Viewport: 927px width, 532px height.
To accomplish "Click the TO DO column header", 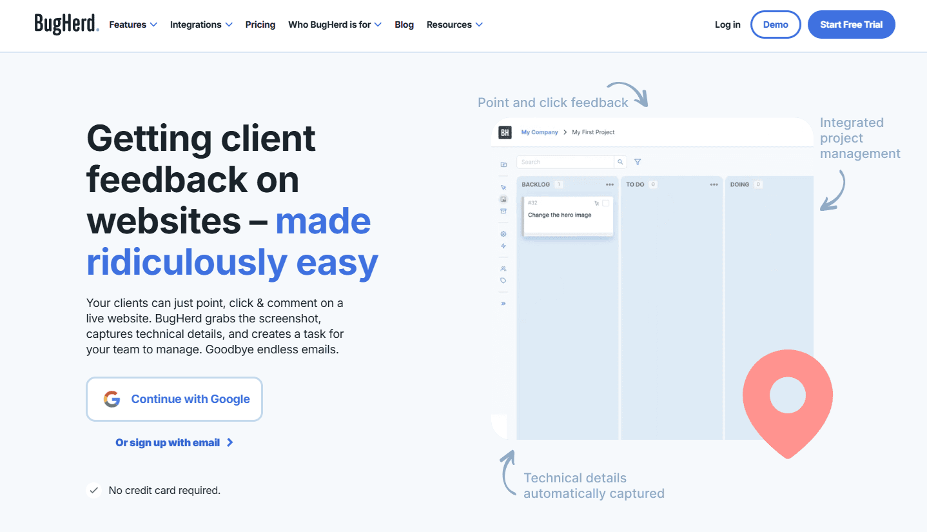I will [635, 184].
